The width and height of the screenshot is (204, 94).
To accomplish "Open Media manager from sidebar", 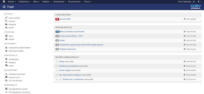I will [11, 28].
